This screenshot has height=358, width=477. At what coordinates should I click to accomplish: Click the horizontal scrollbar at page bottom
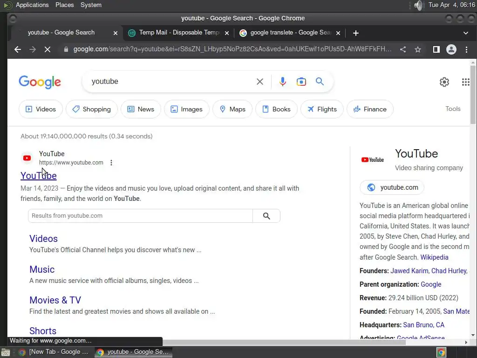tap(284, 343)
